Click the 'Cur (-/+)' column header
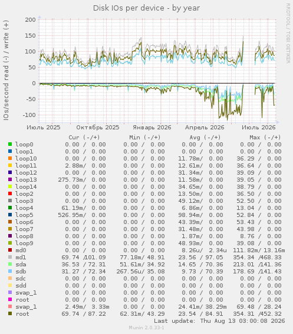The height and width of the screenshot is (334, 293). 84,138
